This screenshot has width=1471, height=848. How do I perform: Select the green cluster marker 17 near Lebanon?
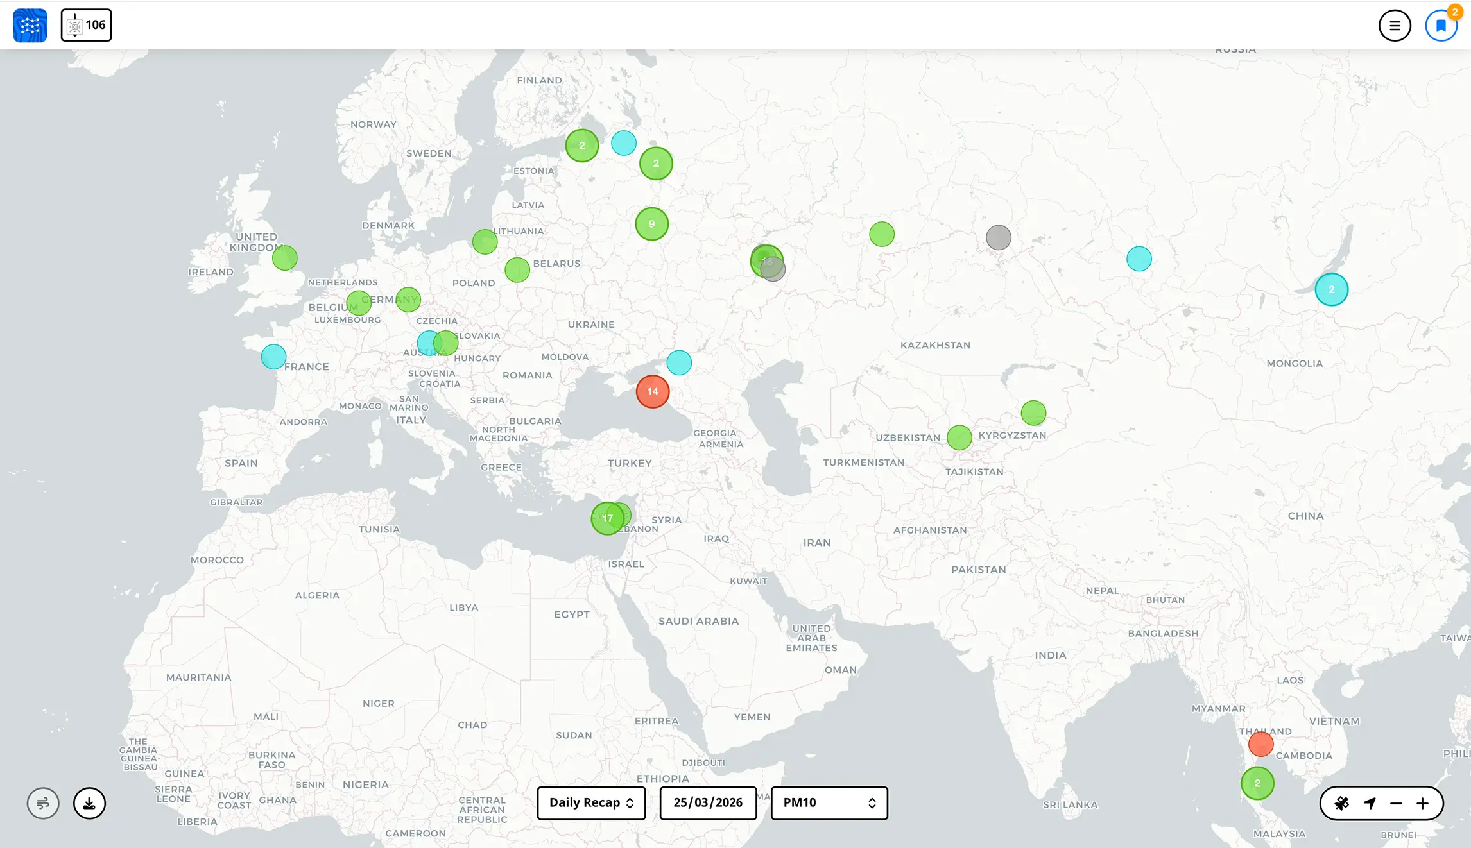(x=607, y=518)
